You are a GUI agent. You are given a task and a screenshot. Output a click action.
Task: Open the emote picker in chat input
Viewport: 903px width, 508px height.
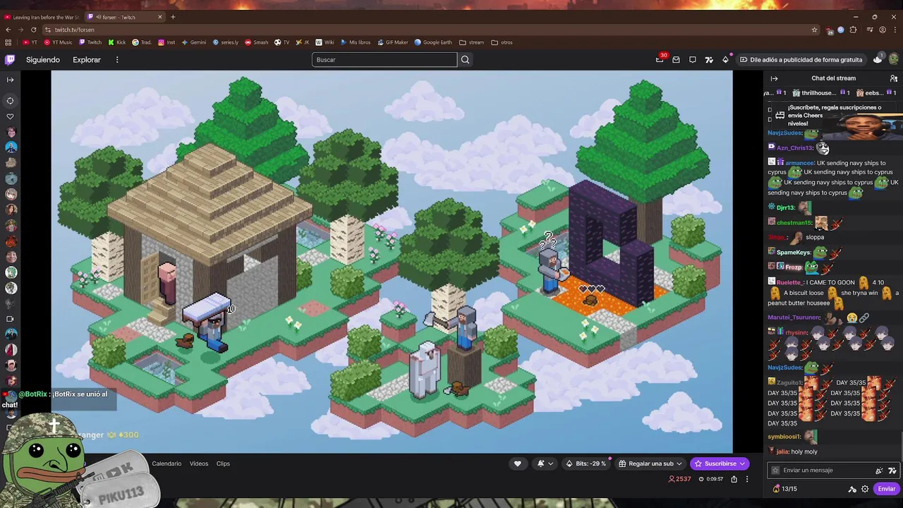tap(892, 471)
